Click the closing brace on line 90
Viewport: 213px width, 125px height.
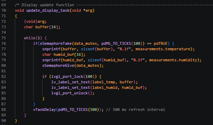point(16,121)
